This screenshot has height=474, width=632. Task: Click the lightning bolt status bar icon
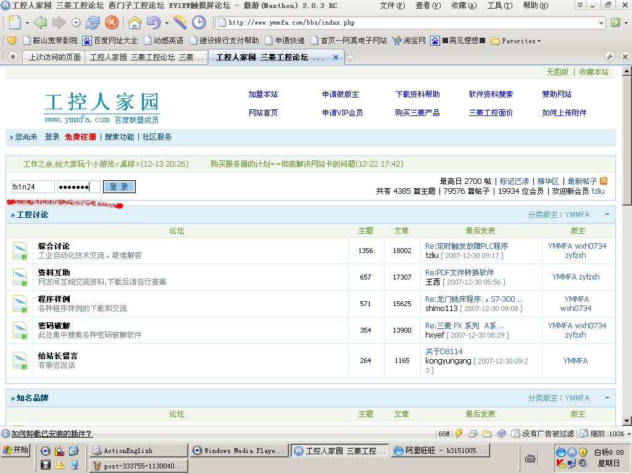459,434
